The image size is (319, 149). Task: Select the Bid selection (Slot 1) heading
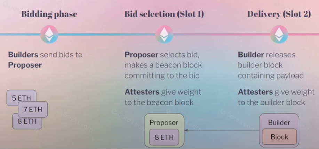[x=164, y=14]
